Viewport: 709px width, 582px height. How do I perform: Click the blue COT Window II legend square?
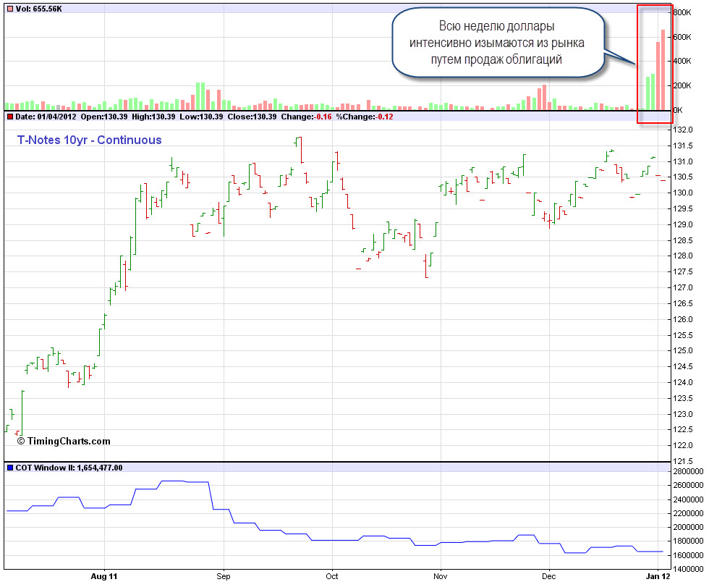point(9,468)
